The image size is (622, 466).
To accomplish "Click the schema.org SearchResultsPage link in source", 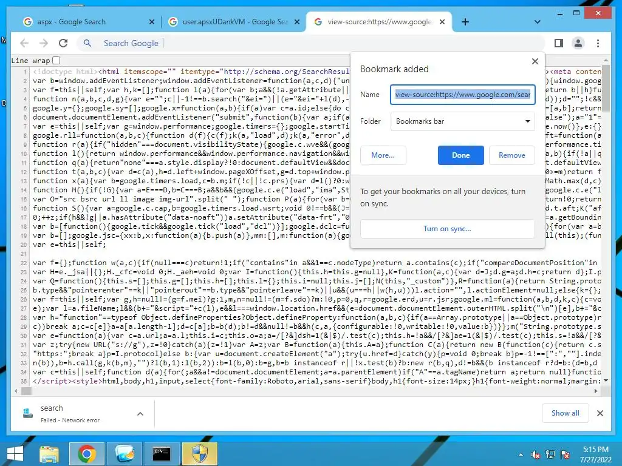I will [287, 72].
